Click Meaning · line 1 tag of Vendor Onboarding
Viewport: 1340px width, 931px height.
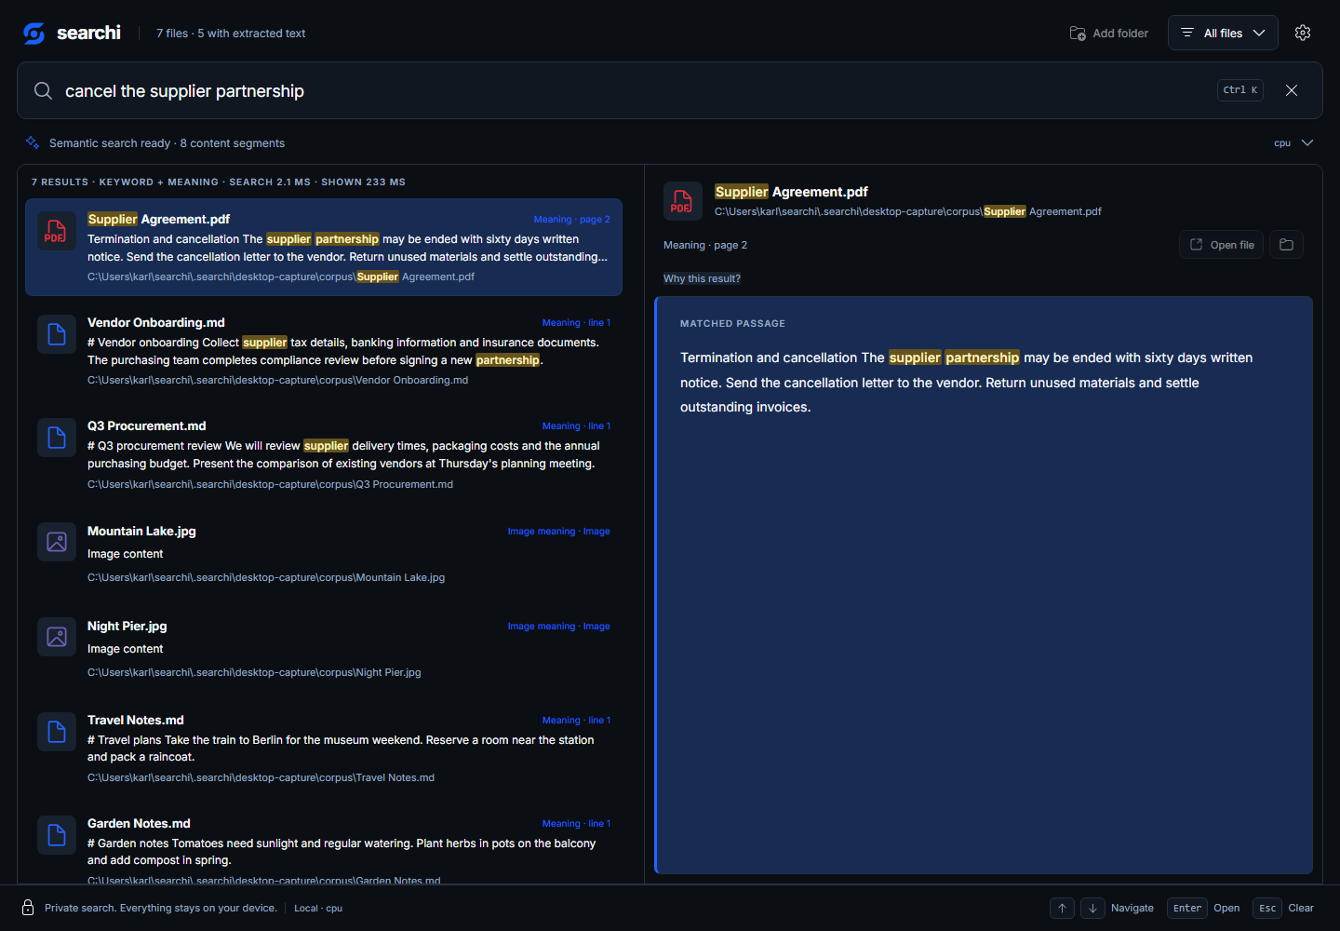[576, 323]
